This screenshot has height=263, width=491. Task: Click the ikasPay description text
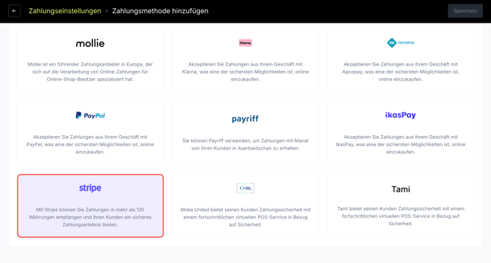point(401,145)
